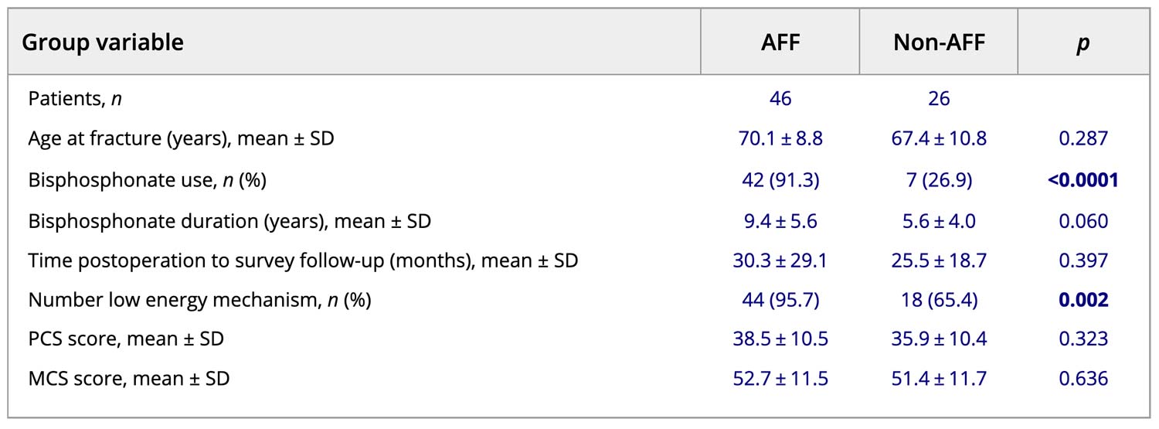This screenshot has height=429, width=1159.
Task: Click the "Patients, n" row label
Action: (75, 99)
